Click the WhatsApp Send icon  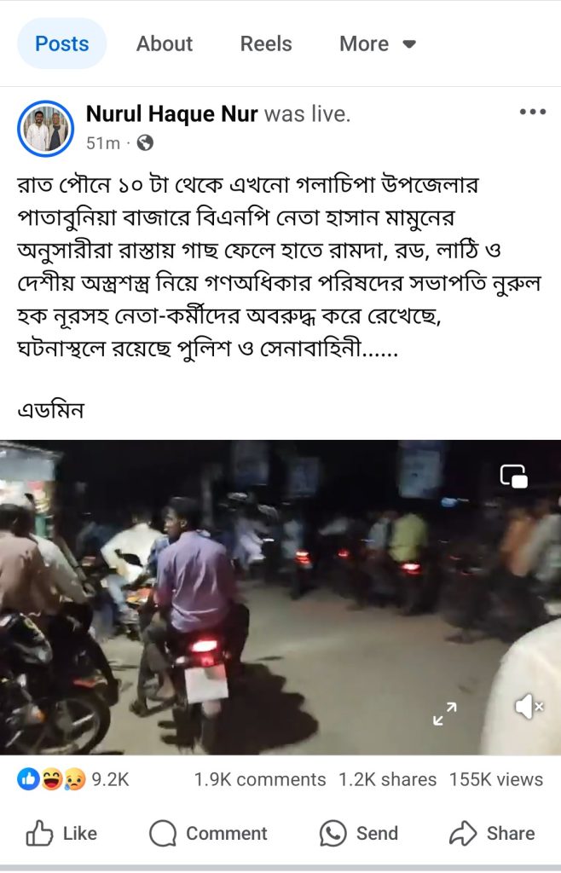click(x=333, y=834)
